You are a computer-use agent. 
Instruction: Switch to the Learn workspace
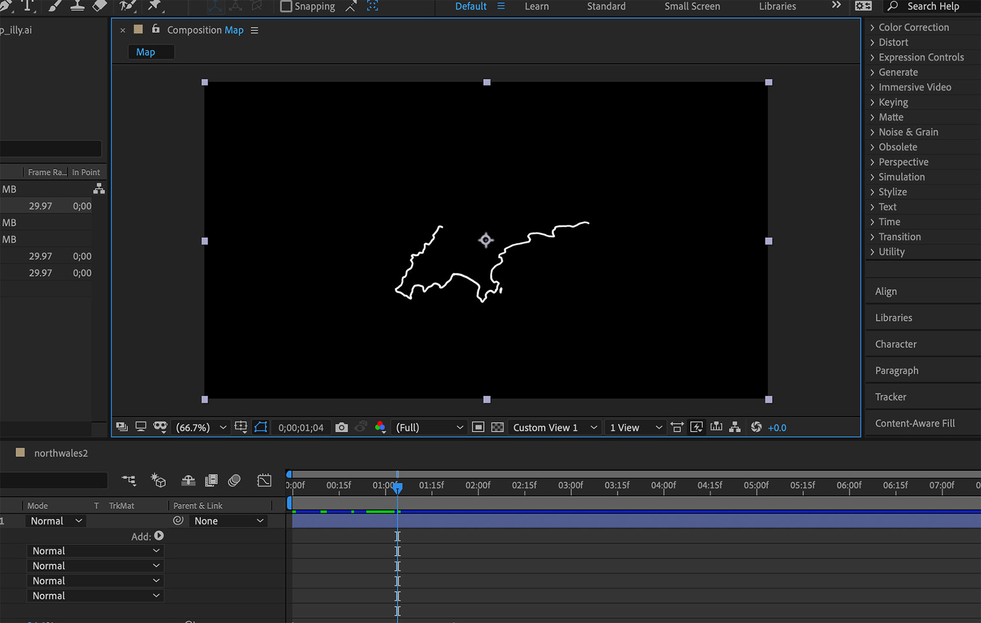536,7
